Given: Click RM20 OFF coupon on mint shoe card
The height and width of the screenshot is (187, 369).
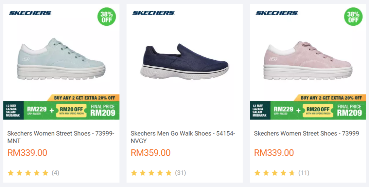Looking at the screenshot, I should click(71, 110).
